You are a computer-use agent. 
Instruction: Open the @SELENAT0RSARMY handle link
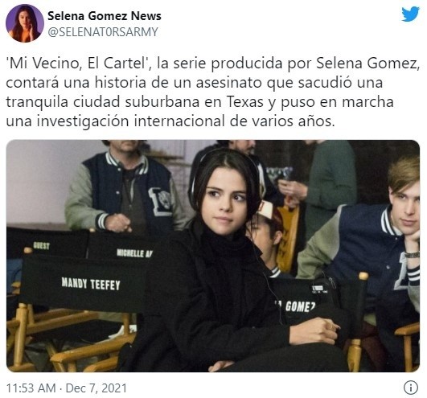pyautogui.click(x=103, y=32)
